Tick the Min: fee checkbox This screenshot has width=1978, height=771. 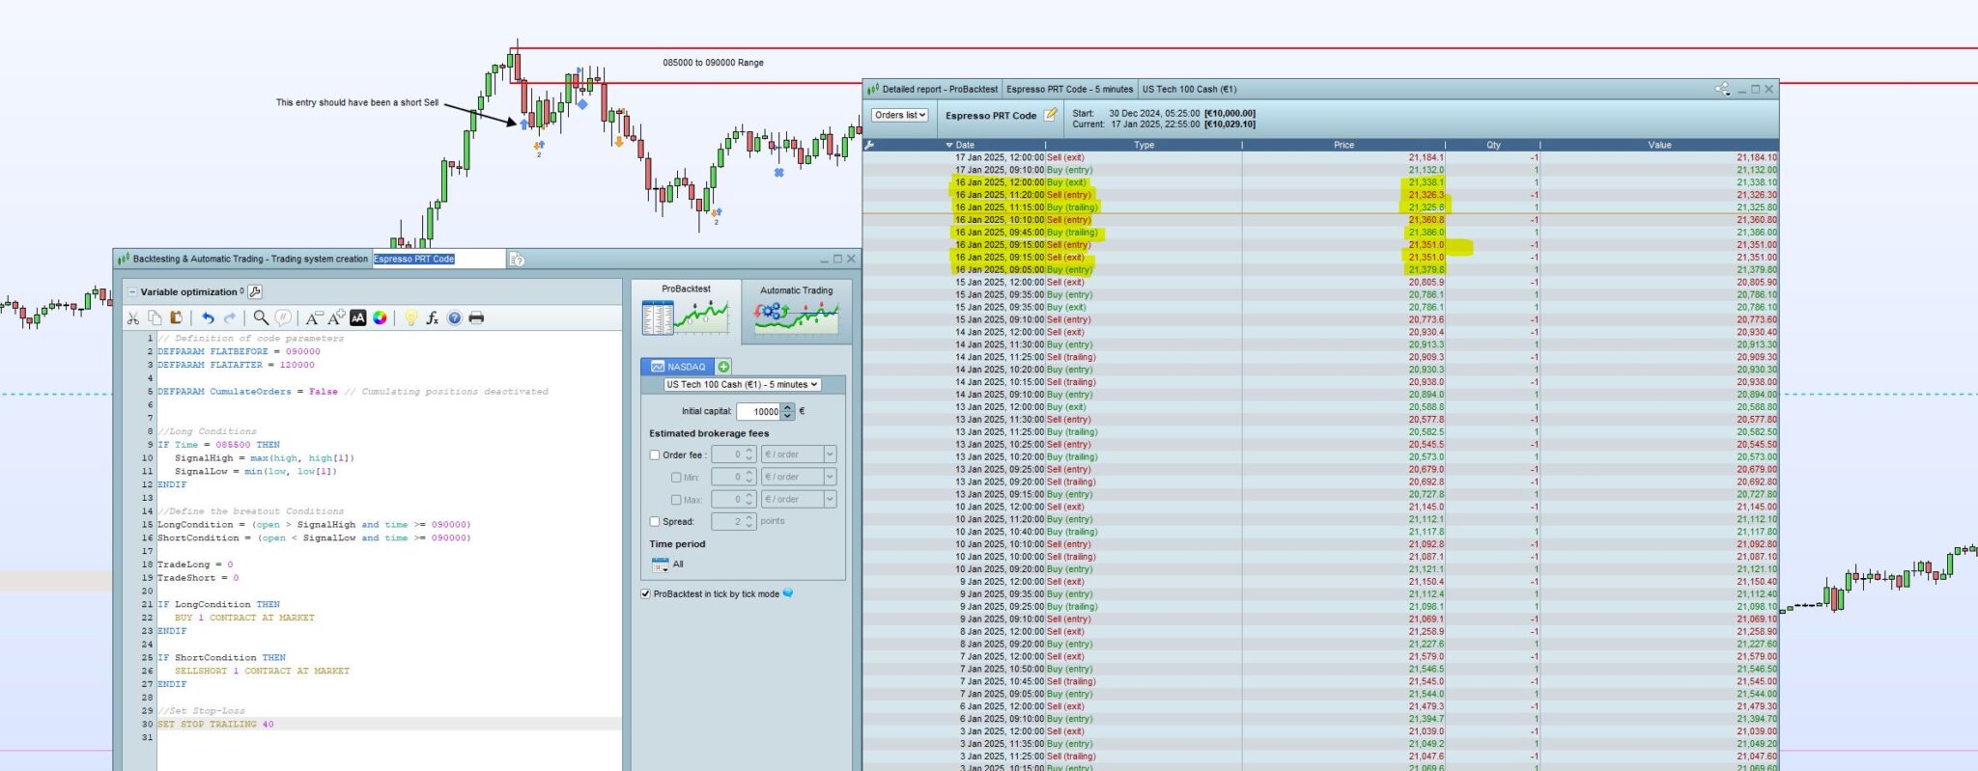[x=676, y=477]
